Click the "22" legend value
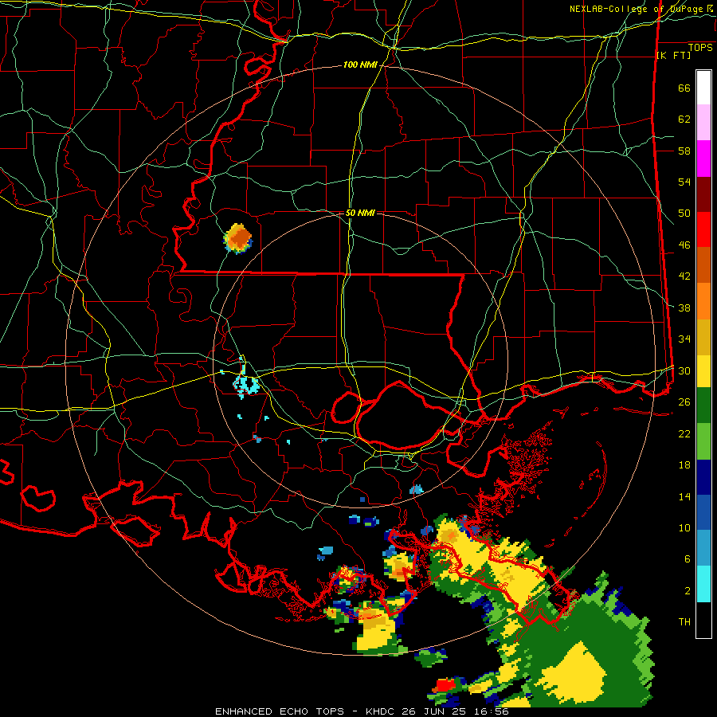Viewport: 717px width, 717px height. [x=684, y=433]
